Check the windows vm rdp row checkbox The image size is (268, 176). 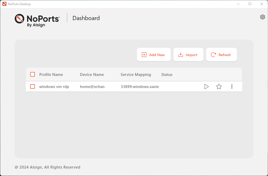coord(33,86)
